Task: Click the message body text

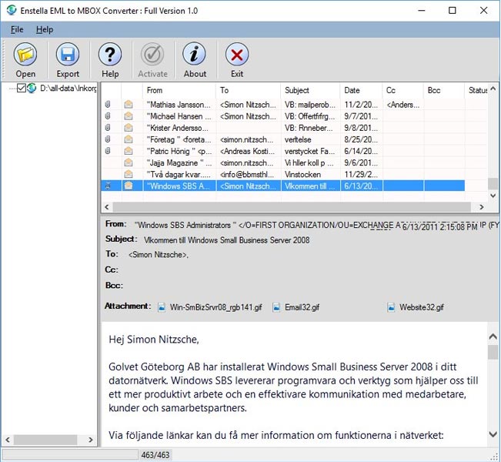Action: point(294,385)
